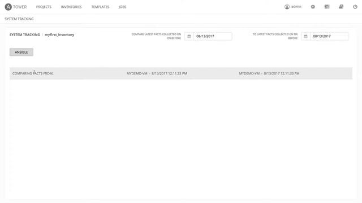Click the 'To latest facts collected on or before' label
Screen dimensions: 362x203
[275, 36]
